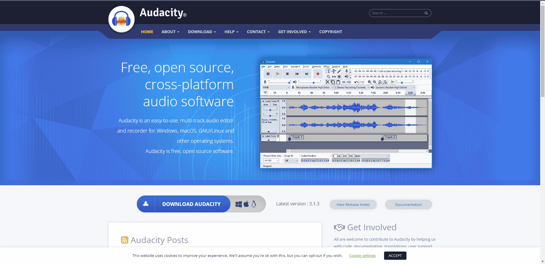Click the Trim audio icon
Image resolution: width=545 pixels, height=264 pixels.
pos(343,82)
